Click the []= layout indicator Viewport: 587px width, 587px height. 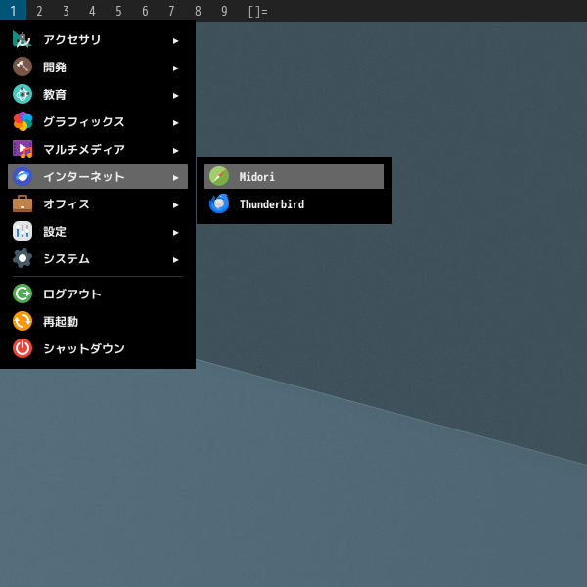[258, 11]
